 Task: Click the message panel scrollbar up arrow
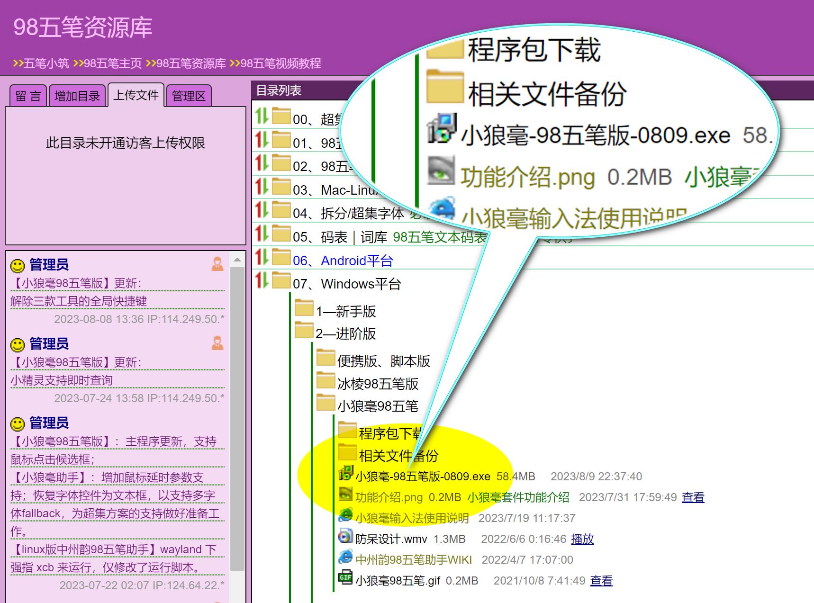237,260
